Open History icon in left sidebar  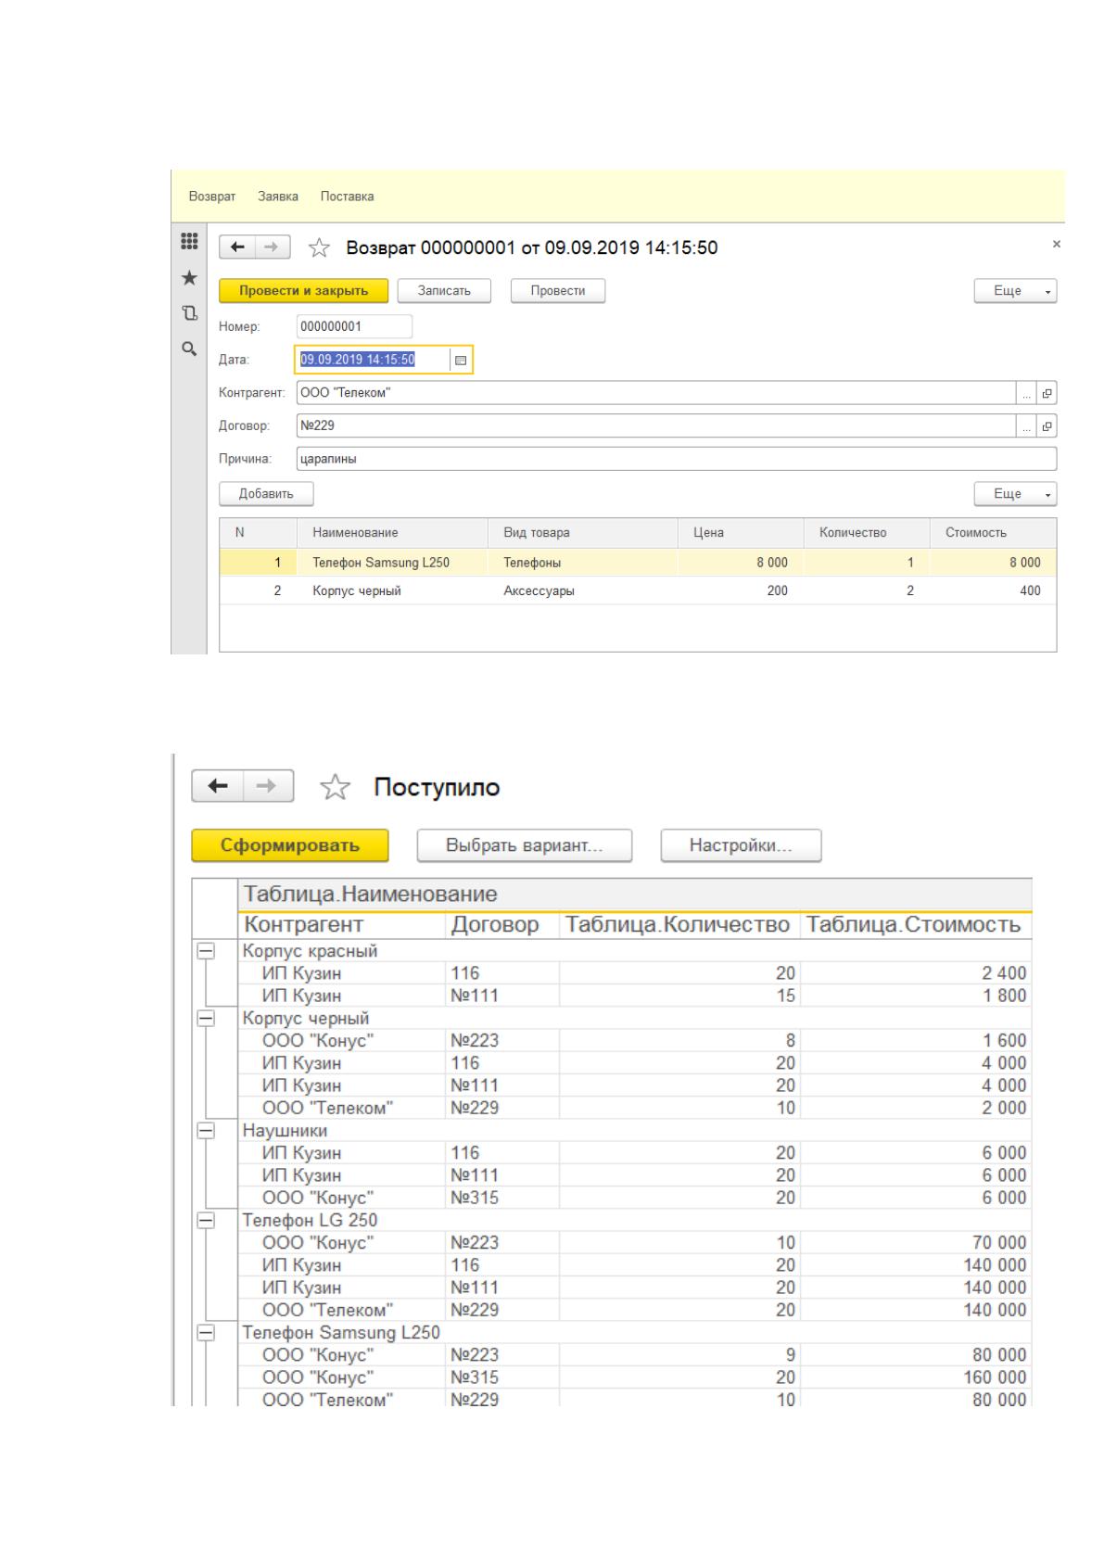point(189,313)
